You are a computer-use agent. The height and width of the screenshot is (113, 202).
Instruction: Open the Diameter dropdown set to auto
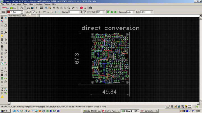coord(134,12)
